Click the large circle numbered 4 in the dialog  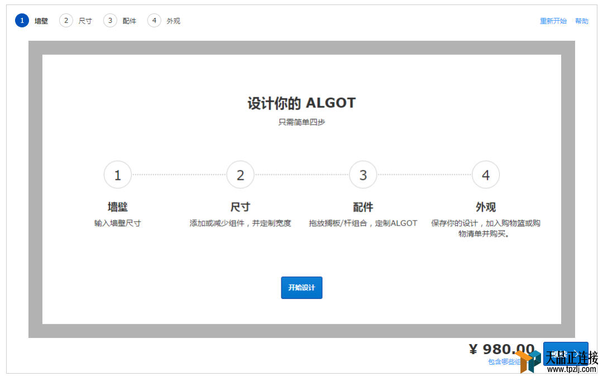(x=486, y=175)
